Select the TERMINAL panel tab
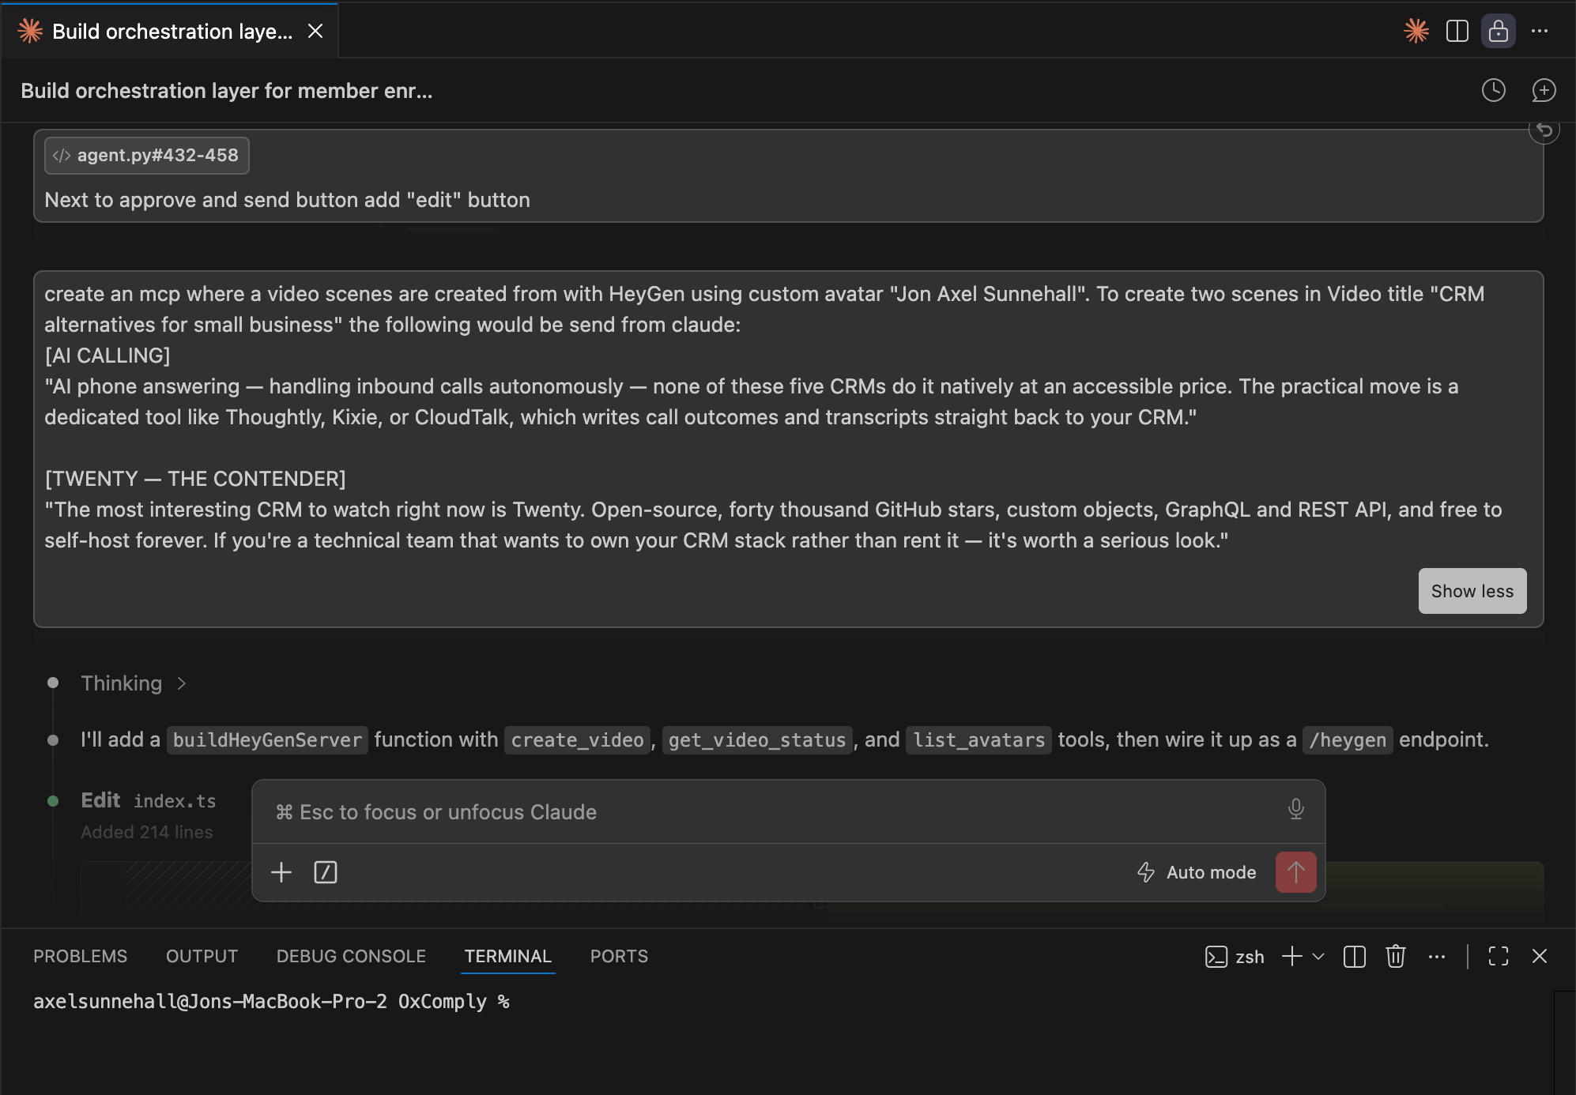This screenshot has height=1095, width=1576. pyautogui.click(x=507, y=956)
